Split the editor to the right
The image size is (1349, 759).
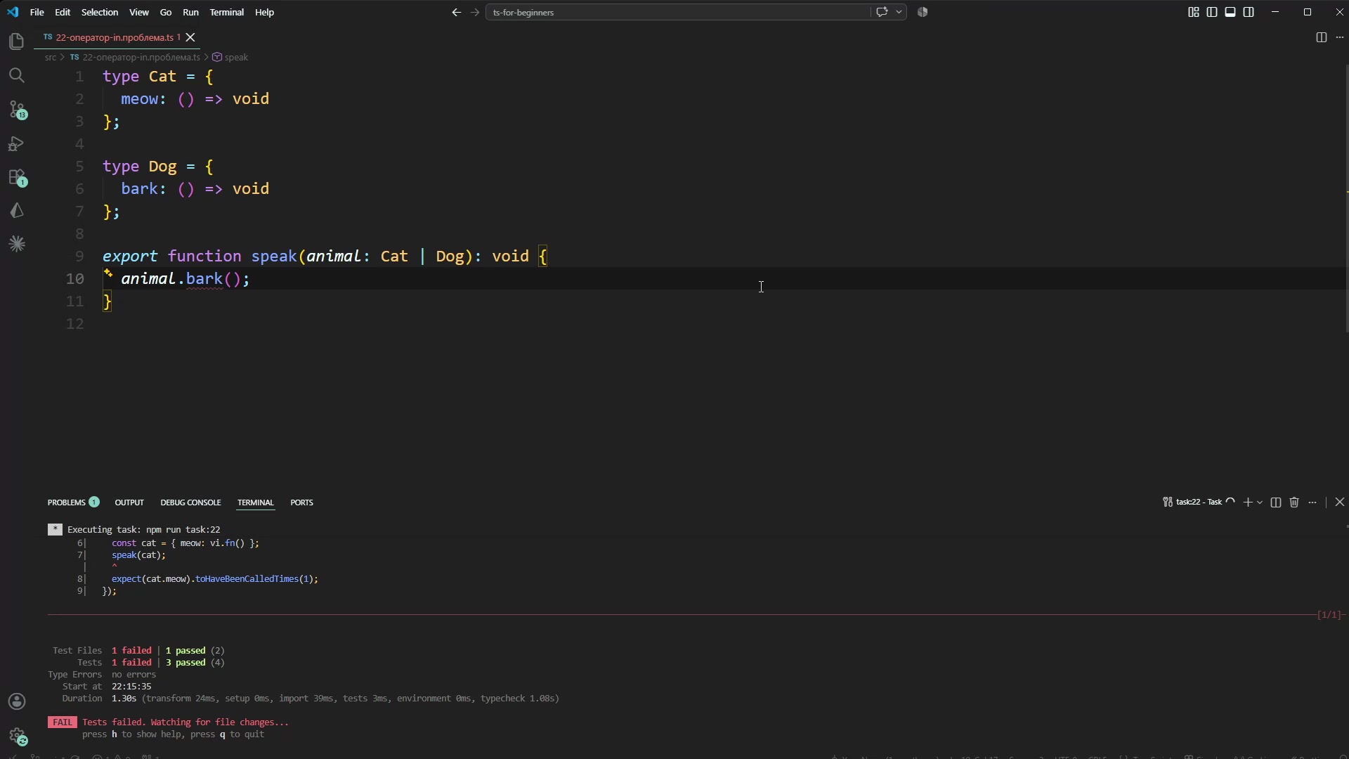coord(1321,37)
